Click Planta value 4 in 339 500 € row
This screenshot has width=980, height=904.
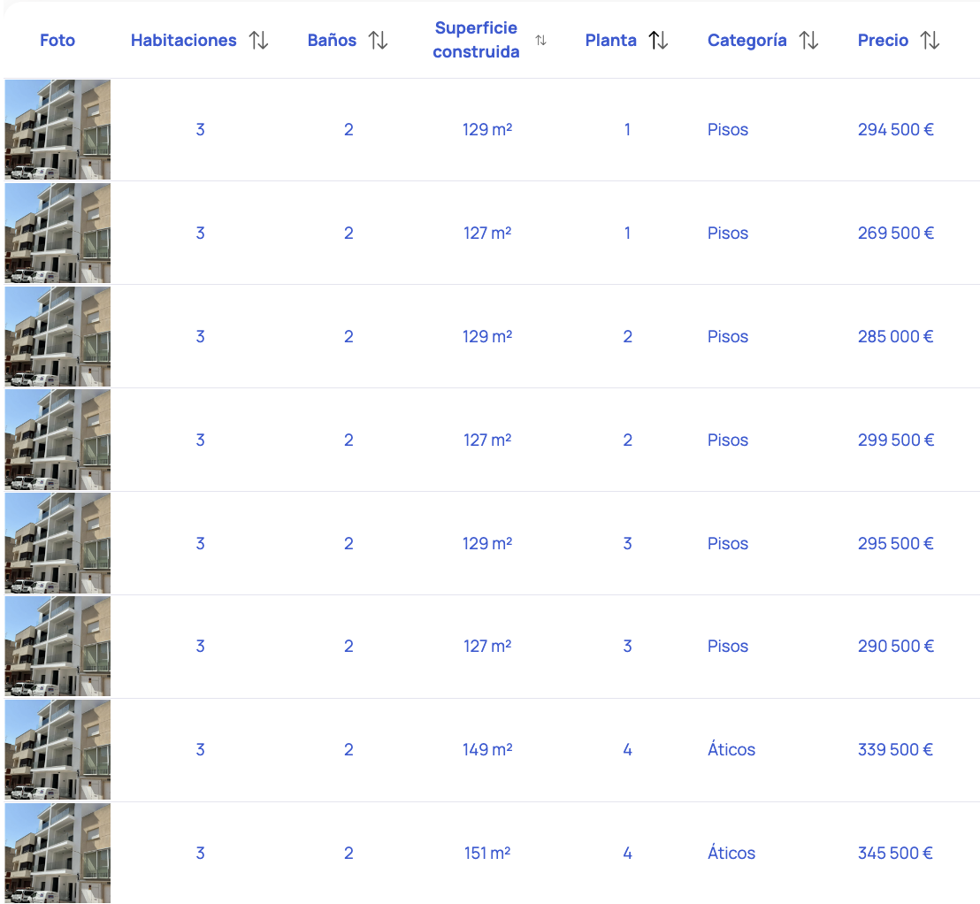click(x=627, y=749)
